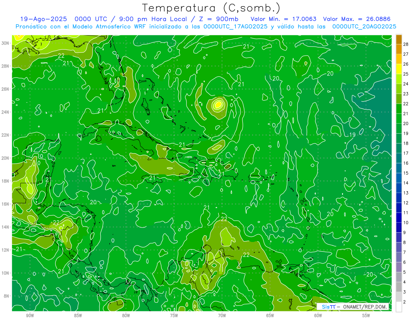The height and width of the screenshot is (320, 415).
Task: Click the "30N" latitude axis label
Action: point(6,43)
